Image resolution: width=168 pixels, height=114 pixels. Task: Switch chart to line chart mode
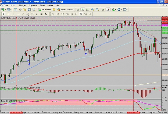87,10
